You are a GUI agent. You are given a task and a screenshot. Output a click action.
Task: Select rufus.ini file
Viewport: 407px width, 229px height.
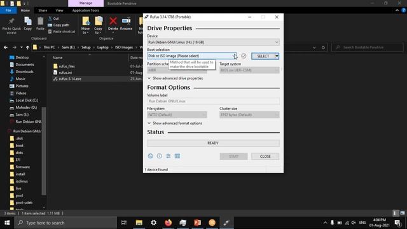pyautogui.click(x=65, y=73)
